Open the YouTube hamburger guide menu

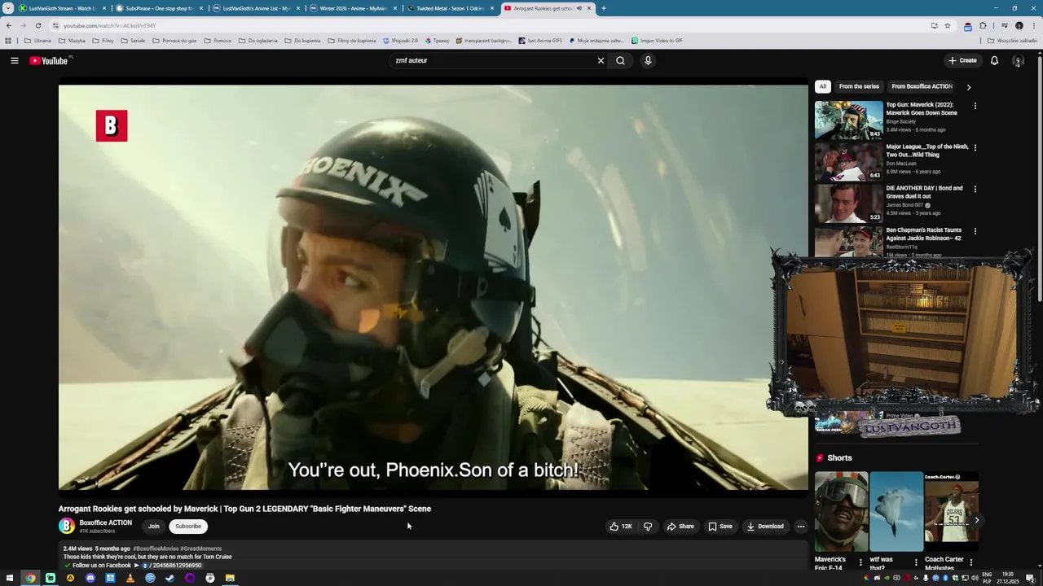15,60
